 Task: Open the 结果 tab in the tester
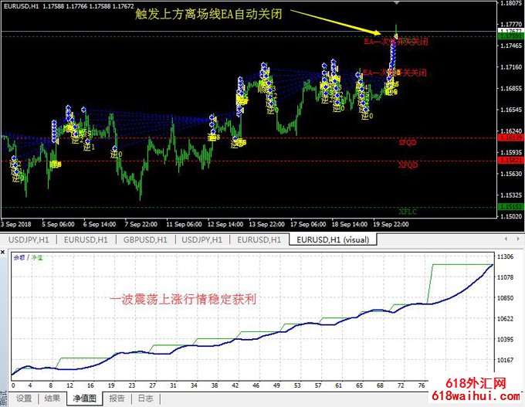pyautogui.click(x=52, y=399)
